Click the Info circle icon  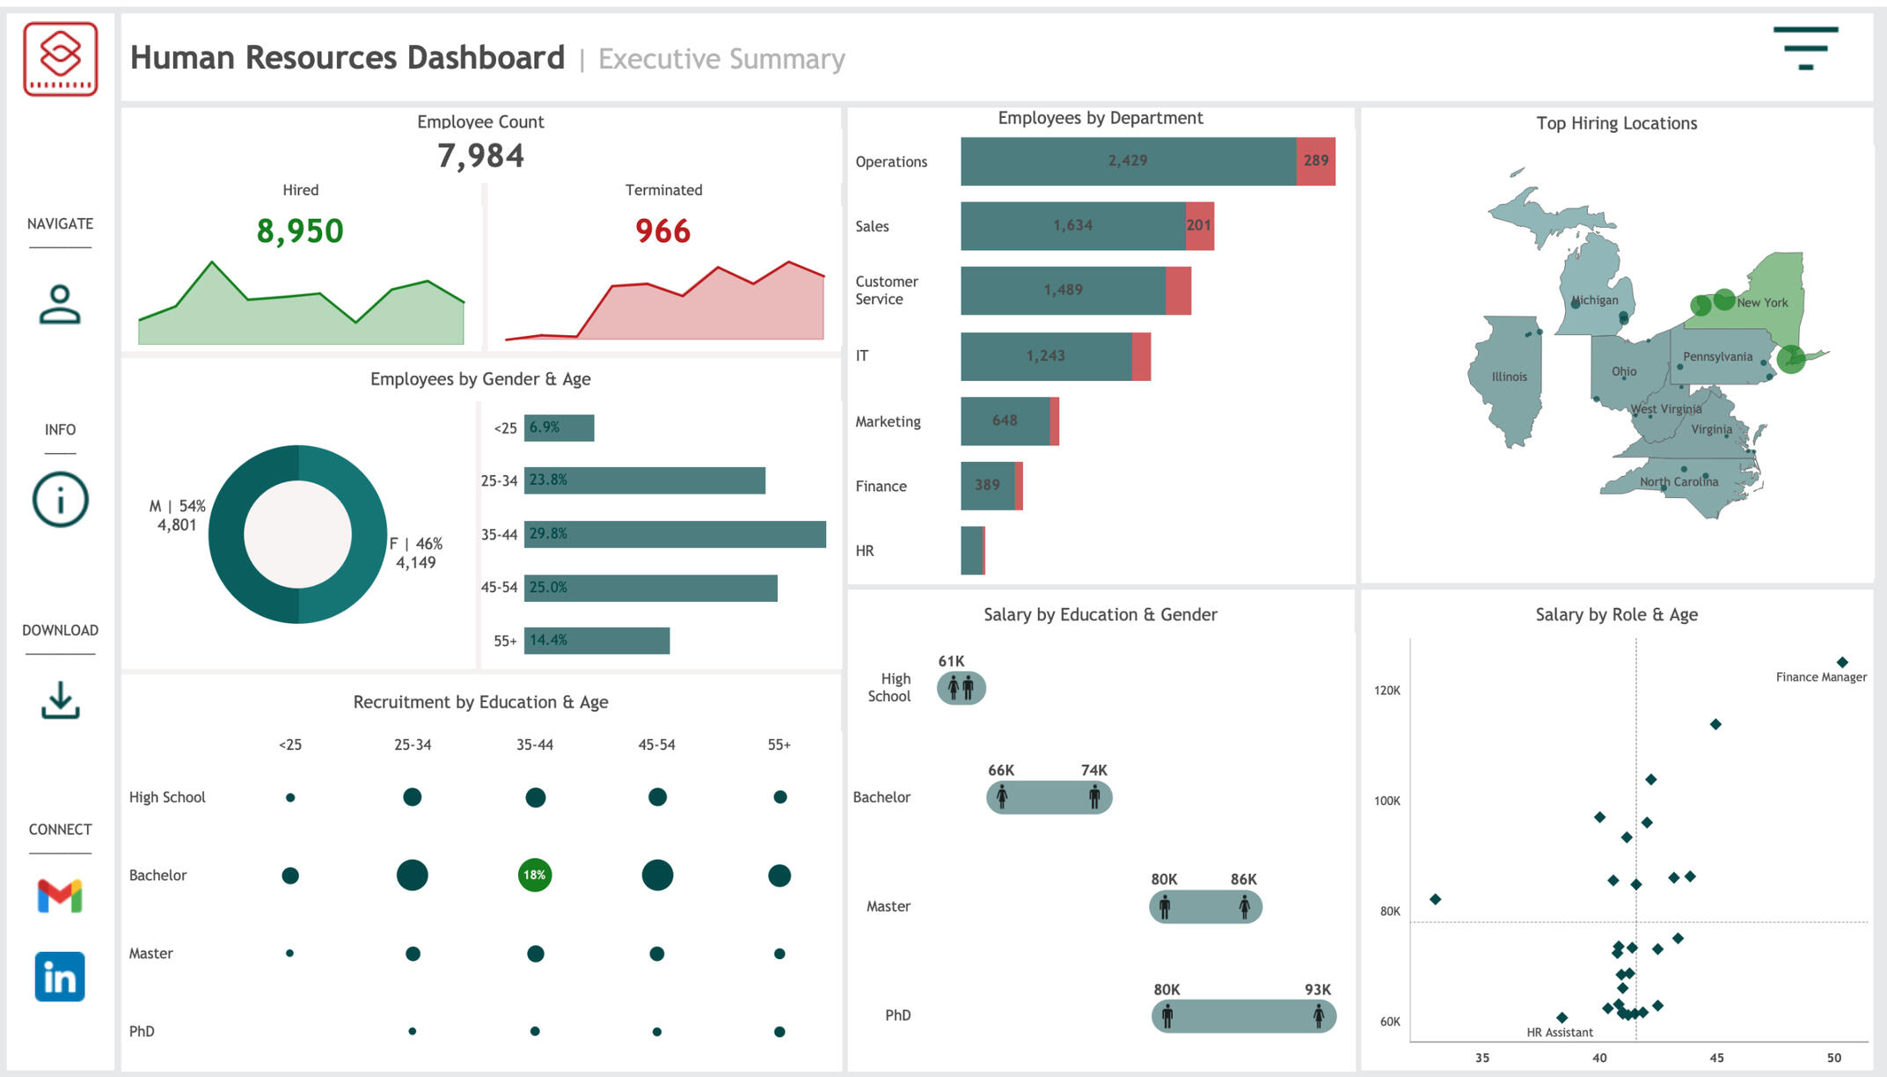(60, 500)
